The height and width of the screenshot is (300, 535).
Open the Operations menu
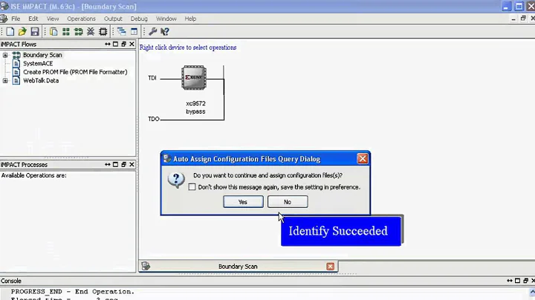click(x=81, y=19)
